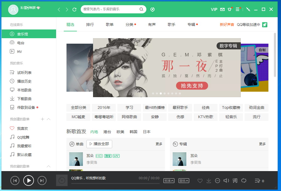Go forward with the right arrow
Screen dimensions: 281x191
coord(67,10)
